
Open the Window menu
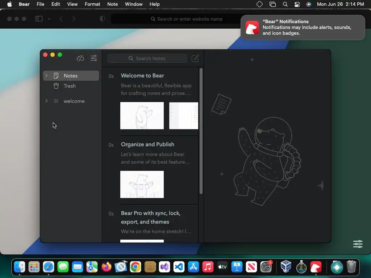(134, 4)
